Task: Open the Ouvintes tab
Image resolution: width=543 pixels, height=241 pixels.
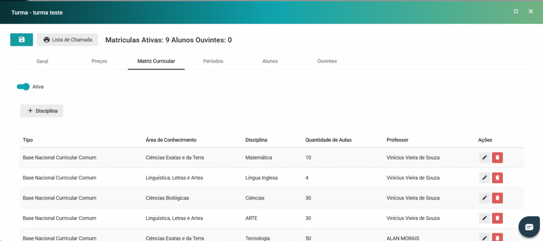Action: [x=327, y=61]
